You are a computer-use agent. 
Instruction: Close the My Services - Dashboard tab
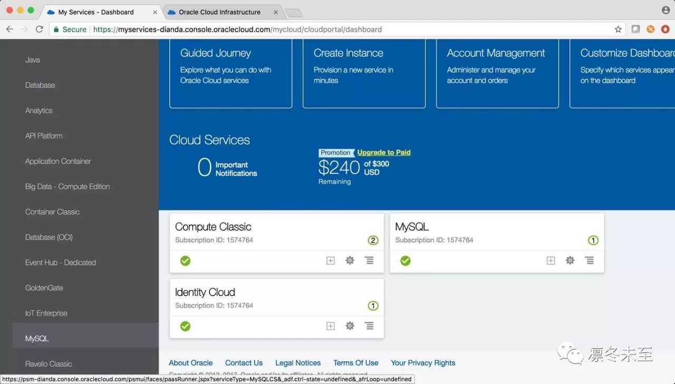click(155, 12)
